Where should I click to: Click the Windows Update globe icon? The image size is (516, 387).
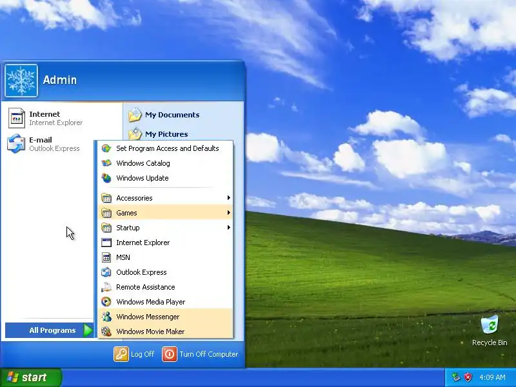106,178
